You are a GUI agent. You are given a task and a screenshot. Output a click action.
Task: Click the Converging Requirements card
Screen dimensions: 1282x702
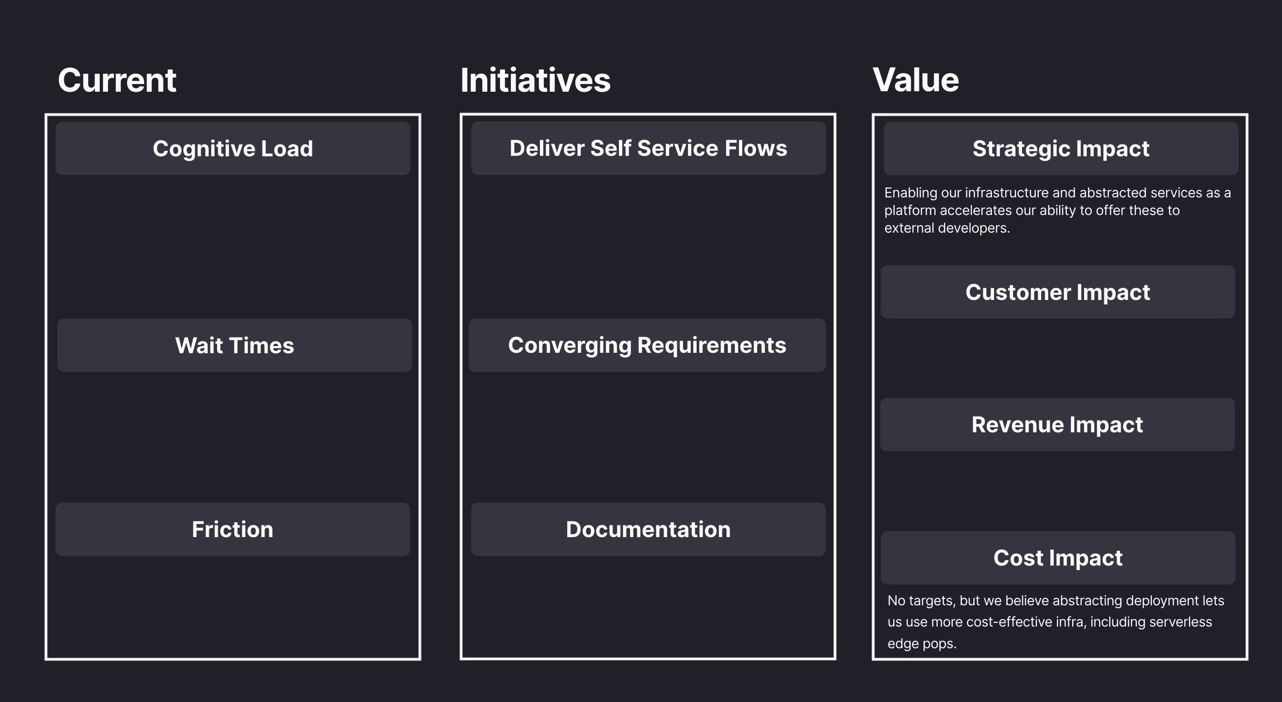647,346
